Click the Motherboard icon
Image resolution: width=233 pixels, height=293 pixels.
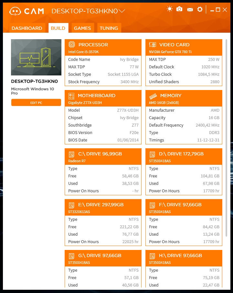click(x=71, y=96)
